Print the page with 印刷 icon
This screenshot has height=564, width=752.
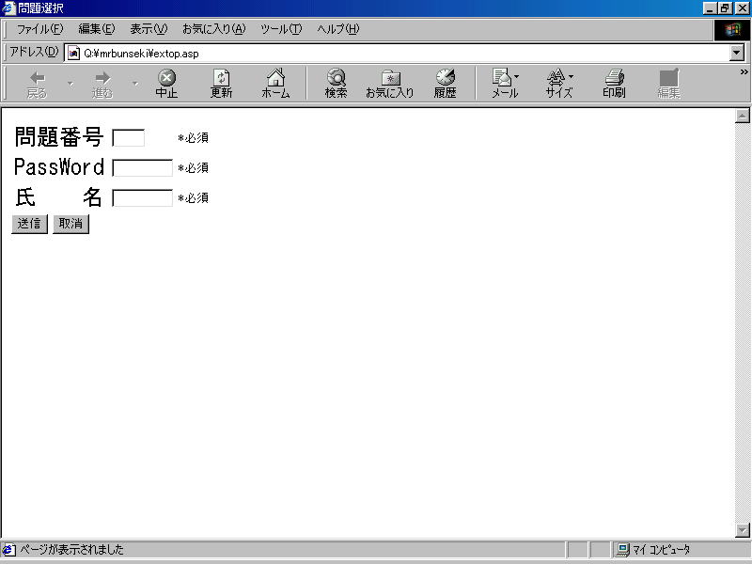click(x=615, y=85)
